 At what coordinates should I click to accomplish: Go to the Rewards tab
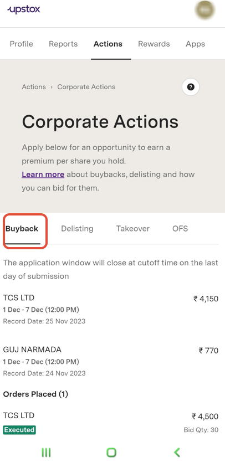[x=154, y=44]
